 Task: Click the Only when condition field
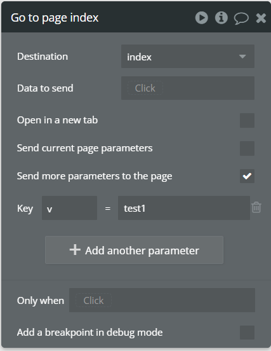(162, 300)
